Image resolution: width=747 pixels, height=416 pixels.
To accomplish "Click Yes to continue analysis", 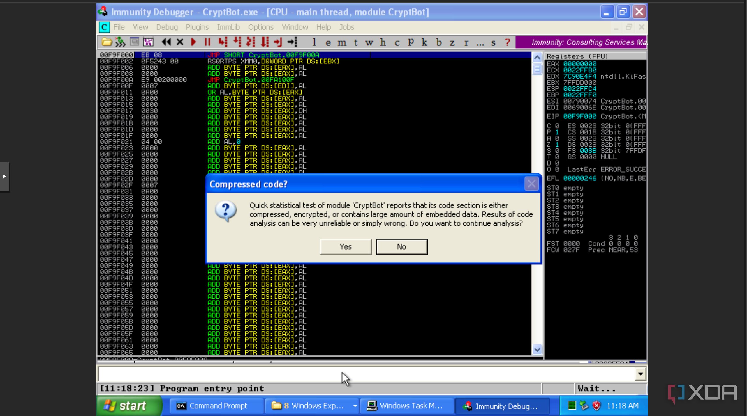I will point(346,247).
